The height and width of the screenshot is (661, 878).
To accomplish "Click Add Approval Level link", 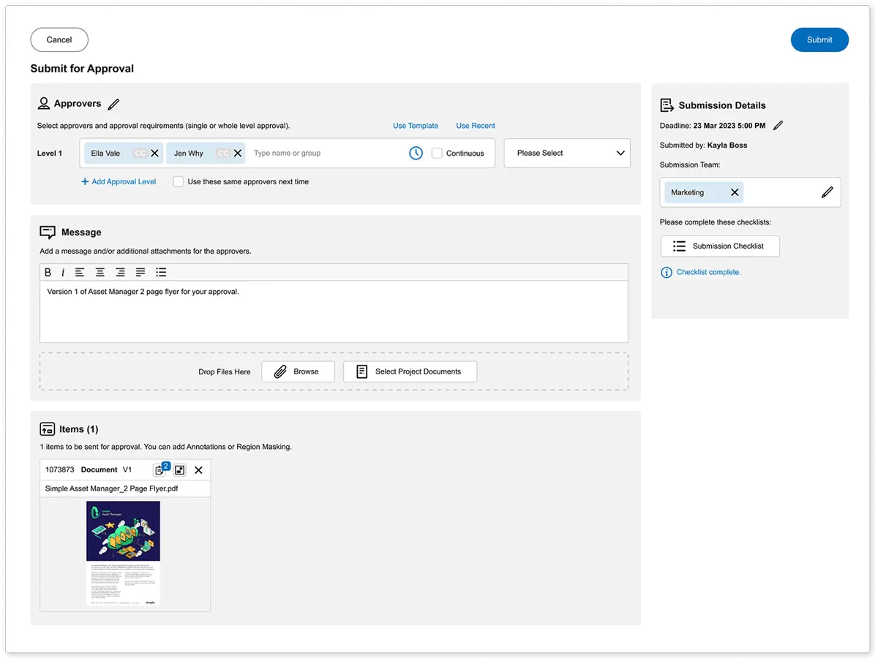I will click(x=119, y=181).
